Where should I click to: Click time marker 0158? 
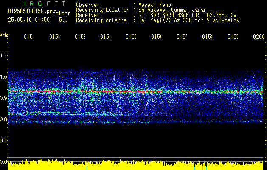pos(207,37)
